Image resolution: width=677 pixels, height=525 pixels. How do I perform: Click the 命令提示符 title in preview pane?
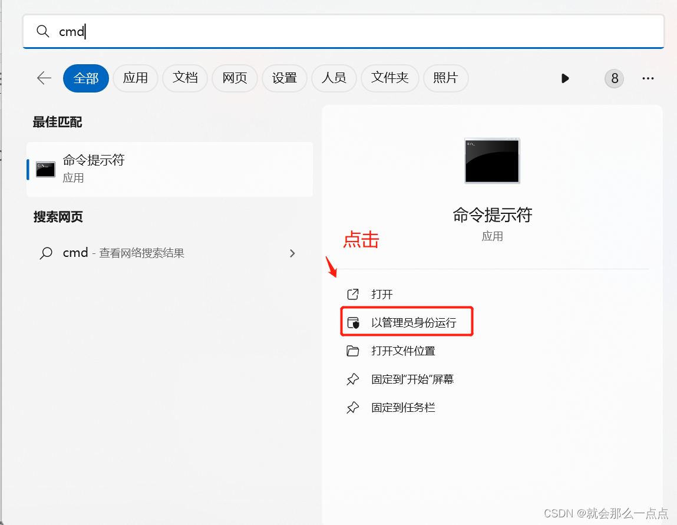pos(492,215)
